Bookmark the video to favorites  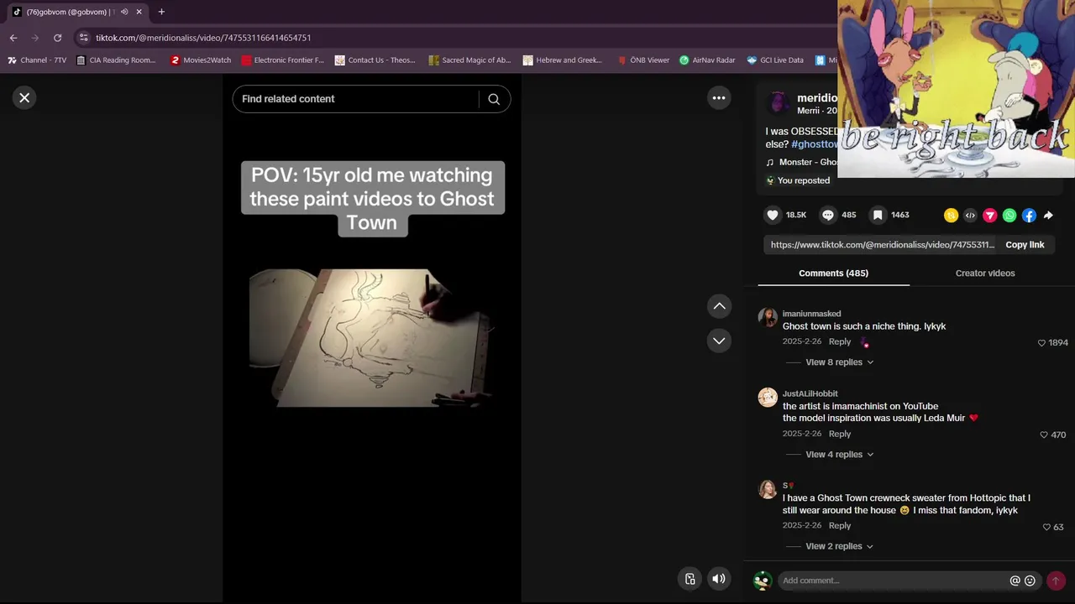point(878,215)
